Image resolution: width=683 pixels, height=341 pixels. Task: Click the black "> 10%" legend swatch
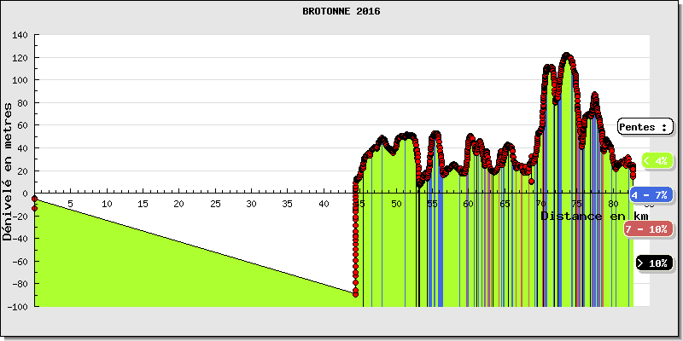(655, 263)
